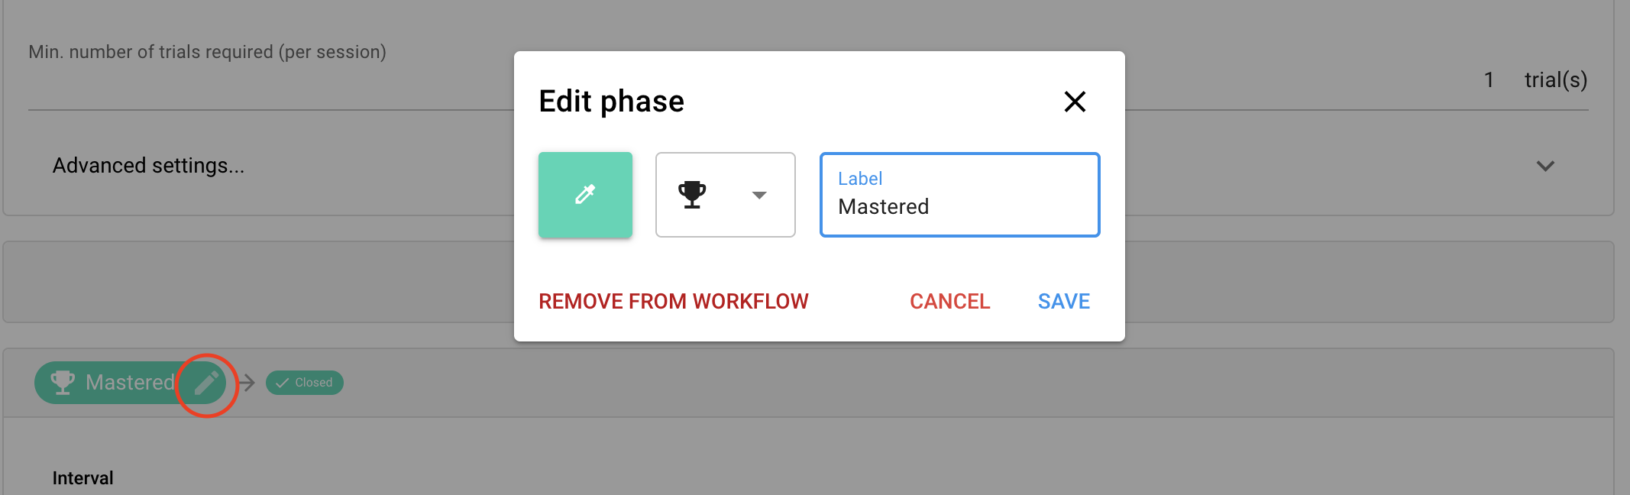The height and width of the screenshot is (495, 1630).
Task: Click the Edit phase dialog title
Action: pyautogui.click(x=611, y=102)
